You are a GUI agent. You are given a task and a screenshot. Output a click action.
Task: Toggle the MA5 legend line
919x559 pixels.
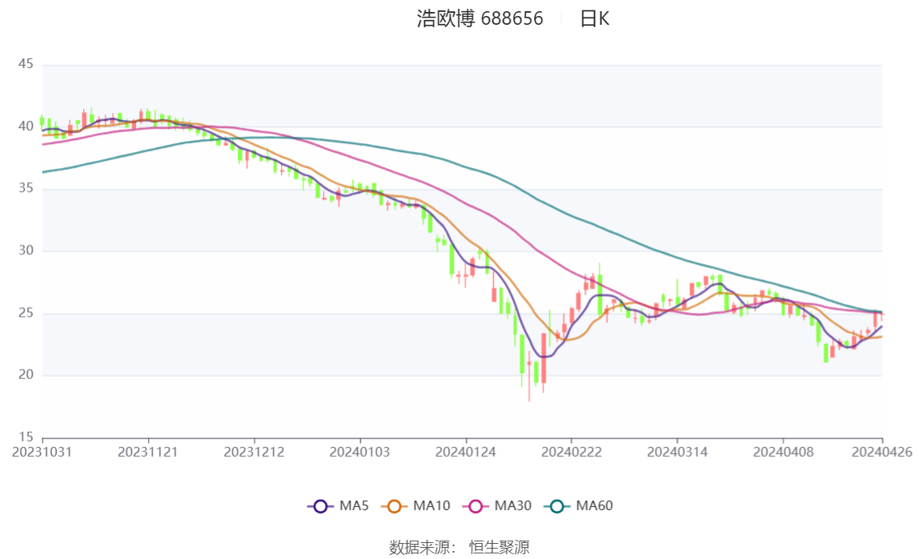coord(338,505)
